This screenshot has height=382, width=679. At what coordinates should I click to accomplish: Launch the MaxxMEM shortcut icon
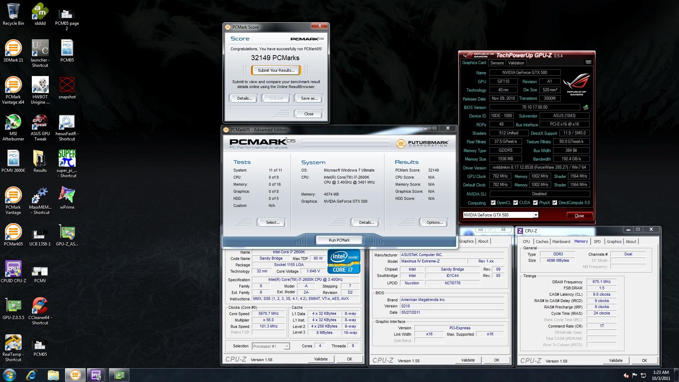(x=40, y=201)
